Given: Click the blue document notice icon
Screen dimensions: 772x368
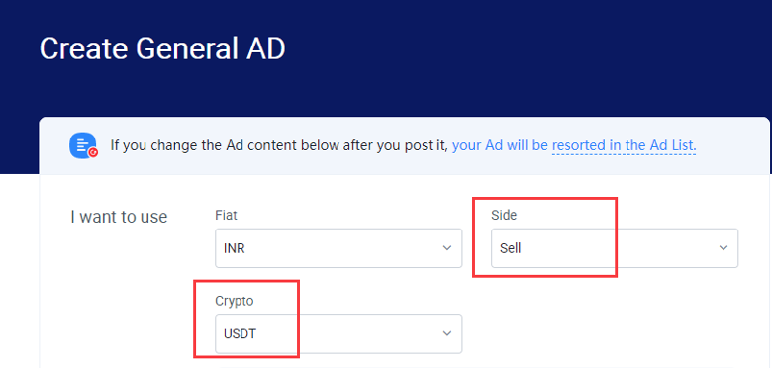Looking at the screenshot, I should (83, 146).
